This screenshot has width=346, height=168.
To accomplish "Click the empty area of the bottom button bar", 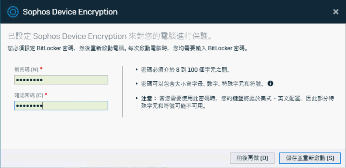I will 115,158.
